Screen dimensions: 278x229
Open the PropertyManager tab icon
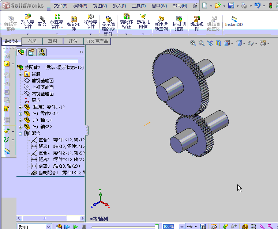coord(31,52)
